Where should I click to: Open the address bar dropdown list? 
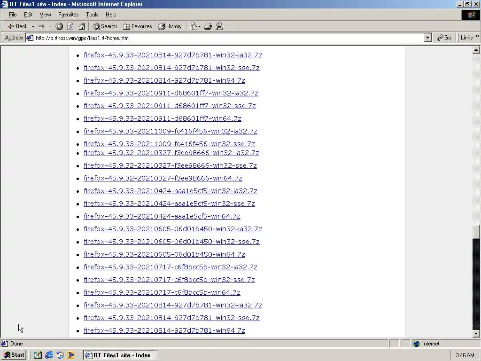(x=428, y=38)
